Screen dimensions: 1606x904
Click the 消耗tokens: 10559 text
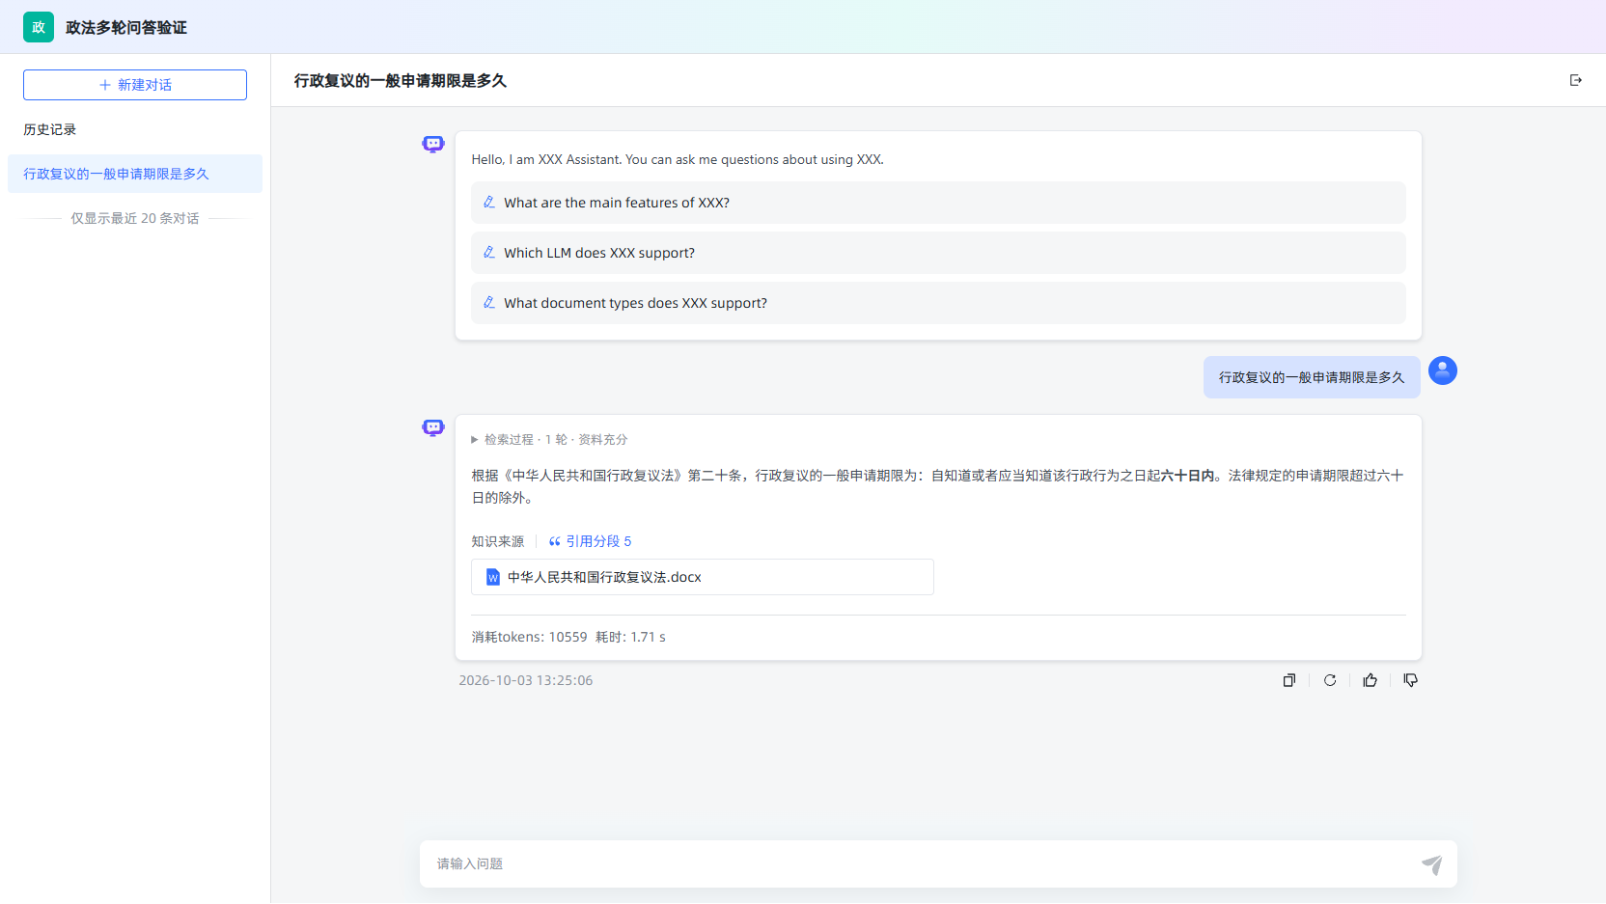coord(529,637)
